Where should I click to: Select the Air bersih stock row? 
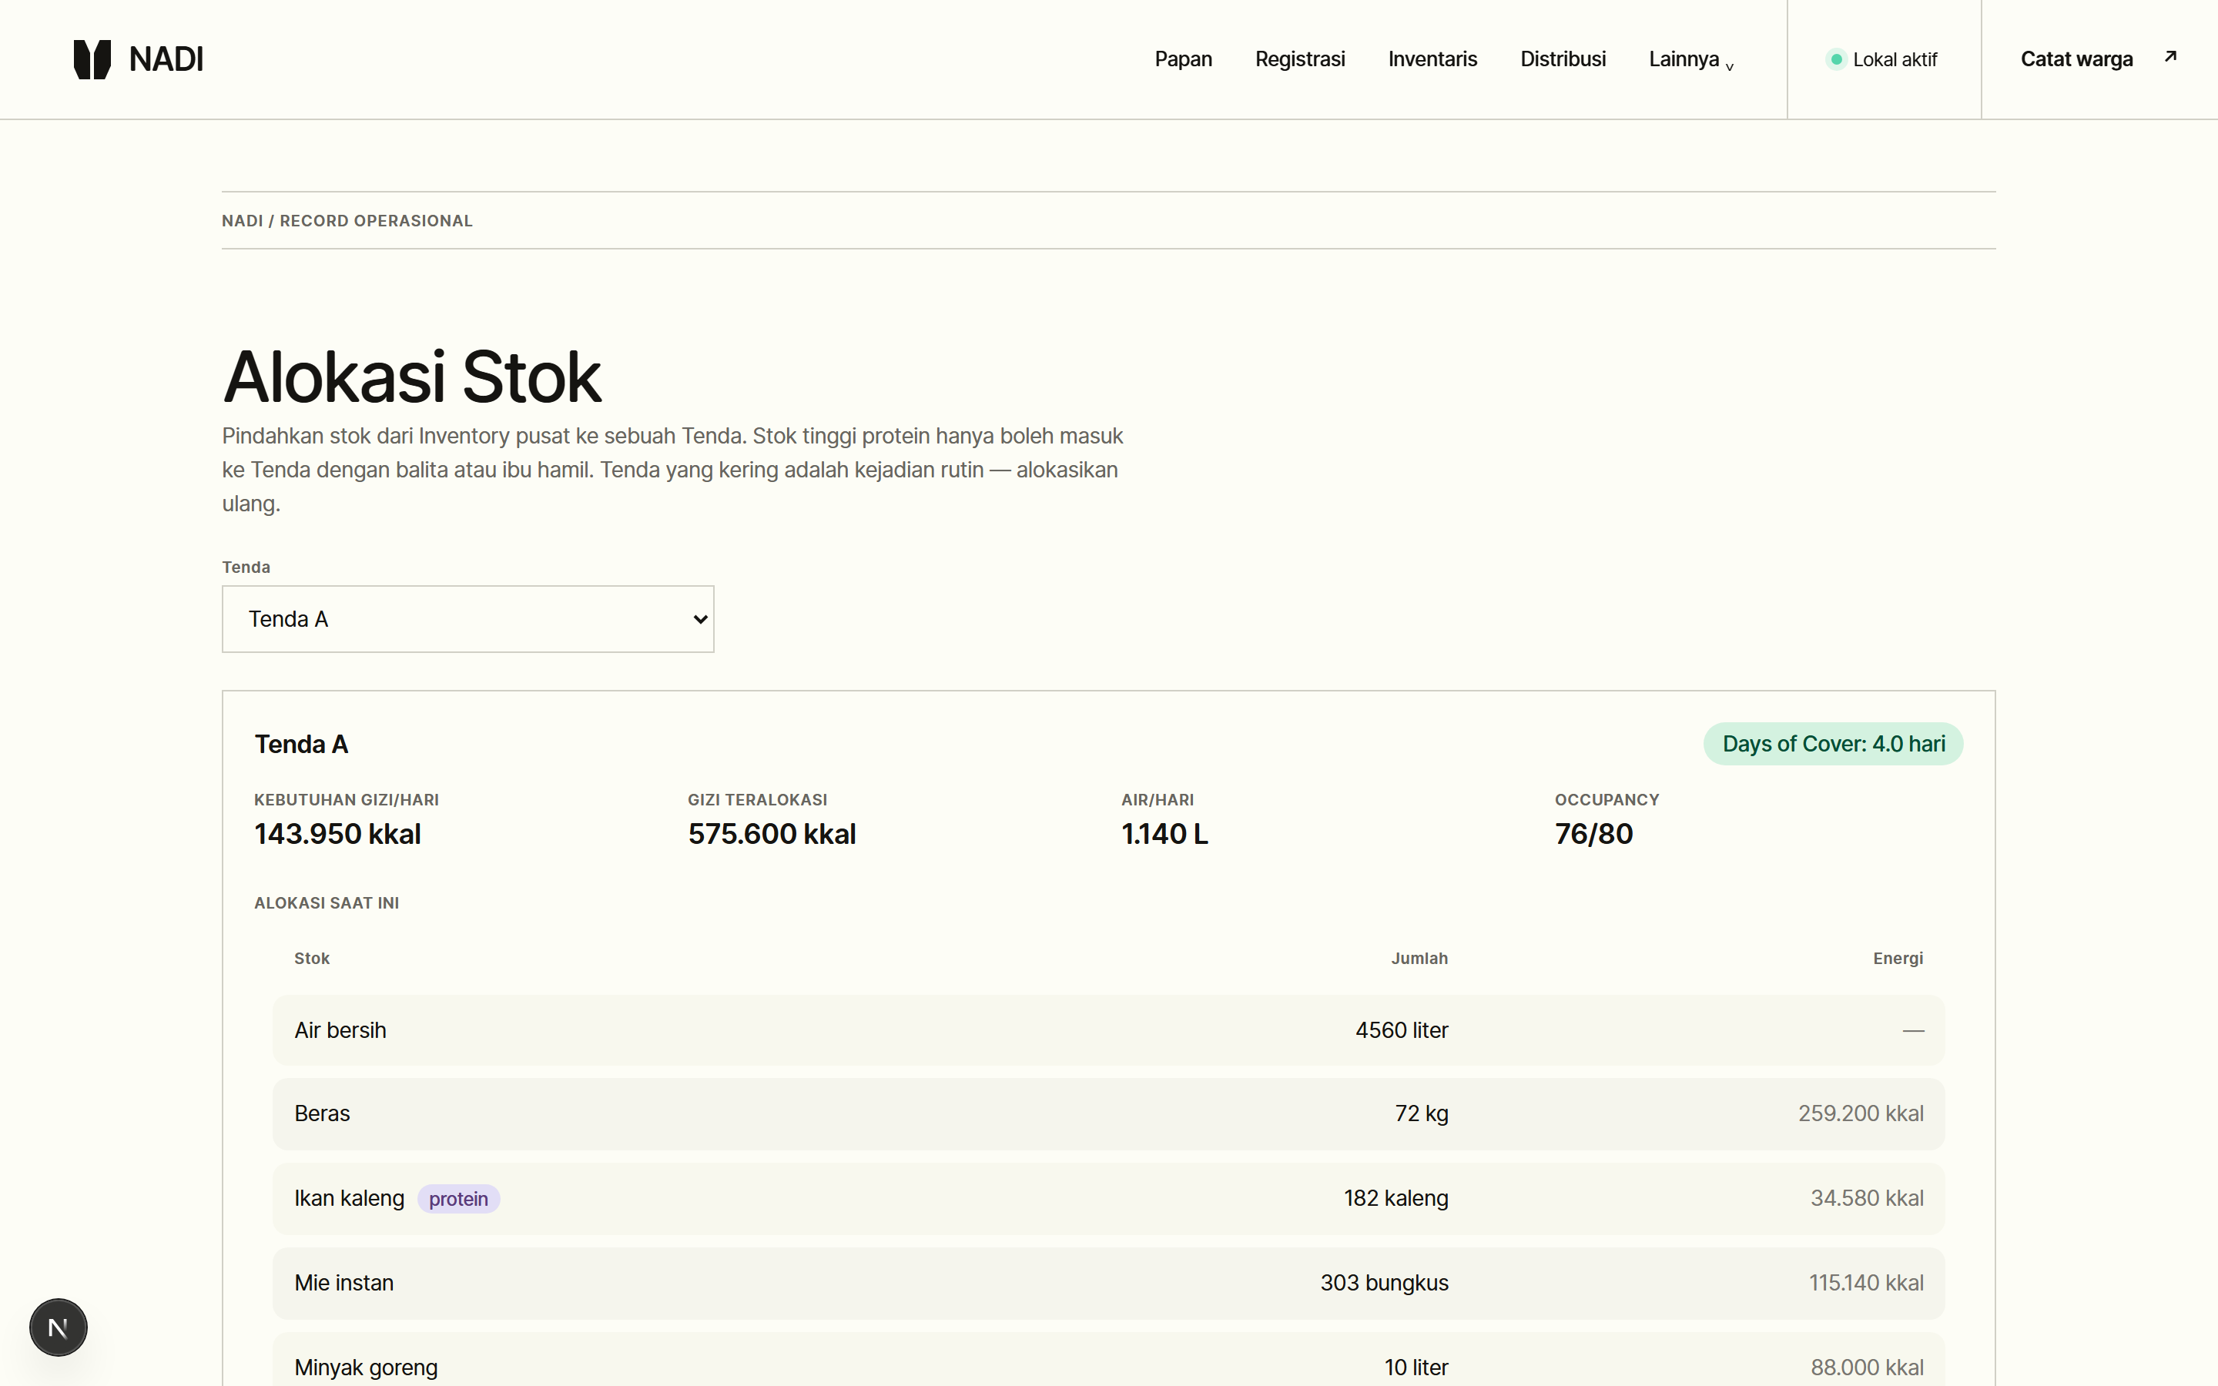tap(1108, 1029)
